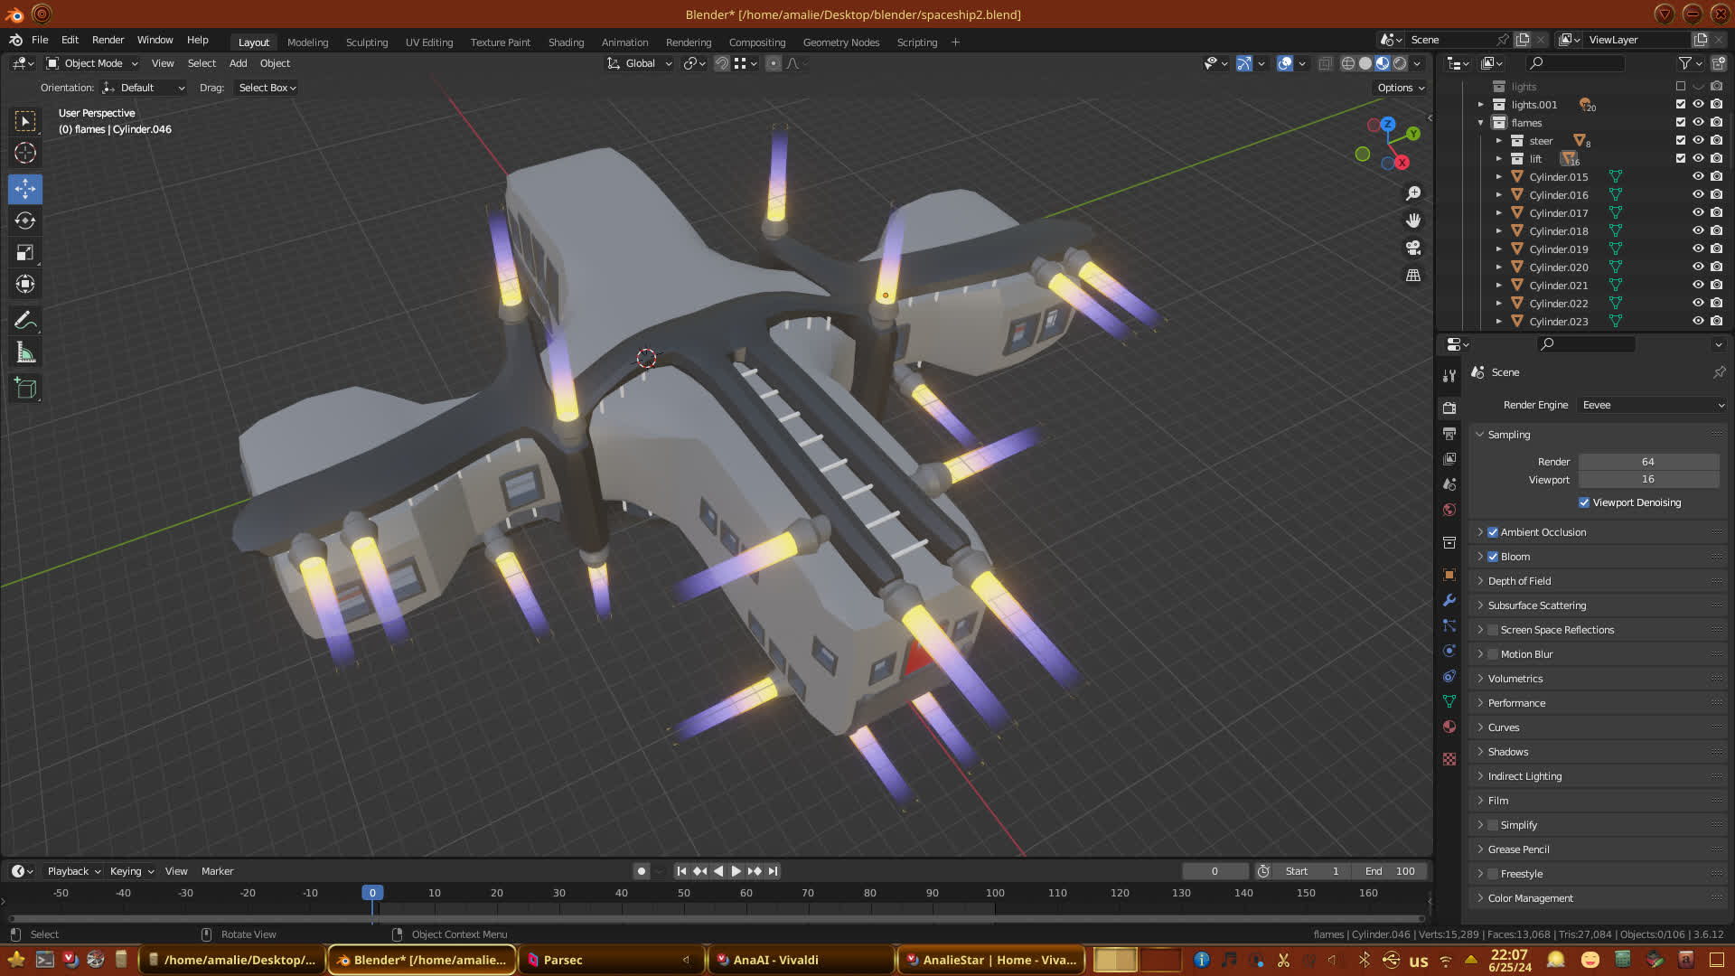The width and height of the screenshot is (1735, 976).
Task: Select the Cursor tool
Action: pos(25,153)
